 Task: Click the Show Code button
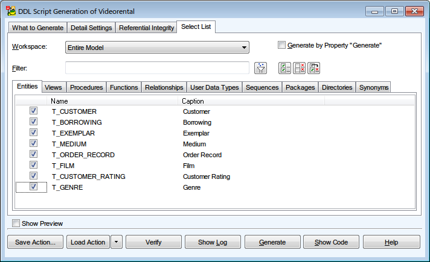(332, 242)
